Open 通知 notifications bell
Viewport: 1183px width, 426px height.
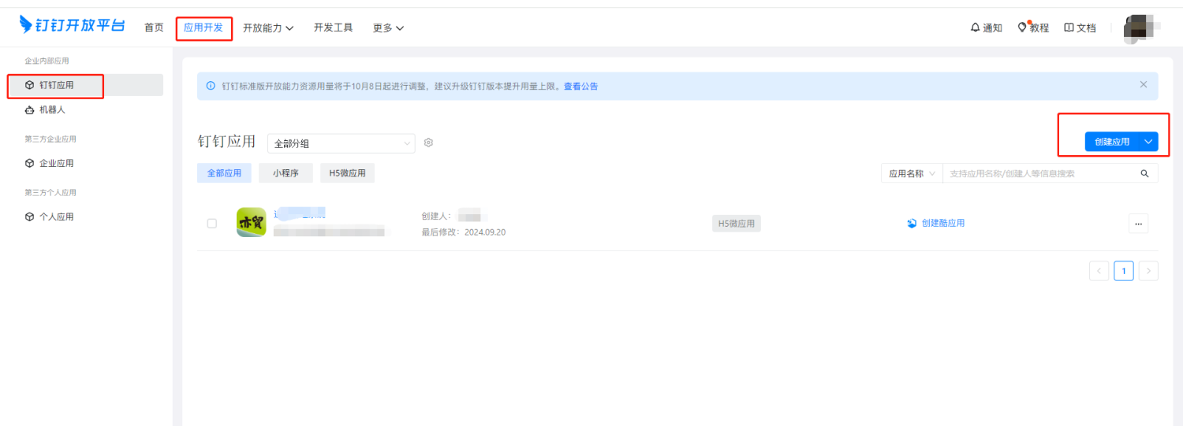(986, 28)
